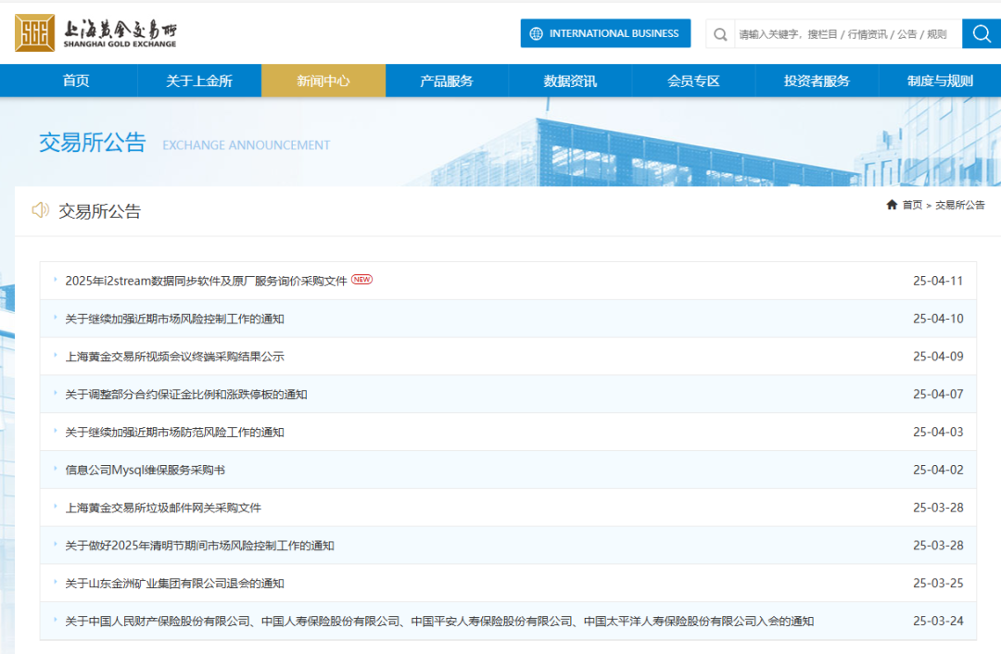The width and height of the screenshot is (1001, 654).
Task: Go to the 数据资讯 menu
Action: point(570,81)
